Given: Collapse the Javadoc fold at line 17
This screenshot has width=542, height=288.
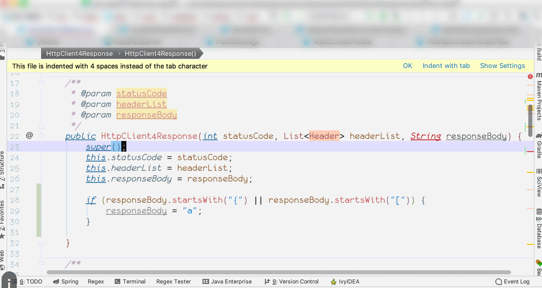Looking at the screenshot, I should pyautogui.click(x=41, y=83).
